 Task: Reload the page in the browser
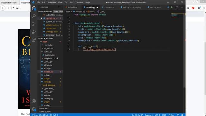click(x=13, y=8)
